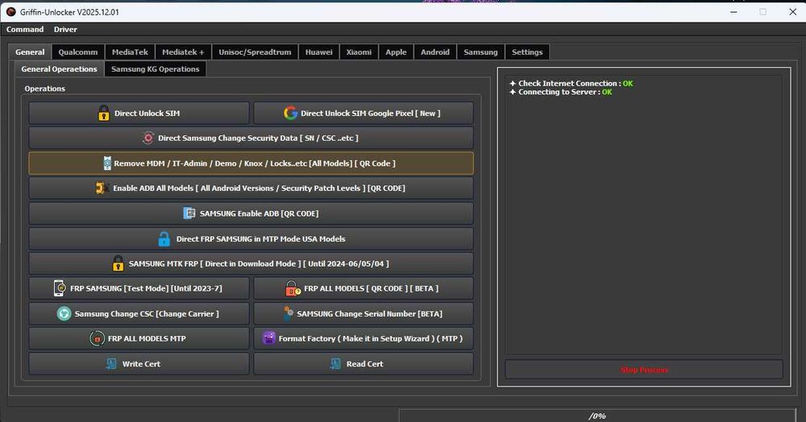Run SAMSUNG Enable ADB [QR CODE]

tap(251, 213)
